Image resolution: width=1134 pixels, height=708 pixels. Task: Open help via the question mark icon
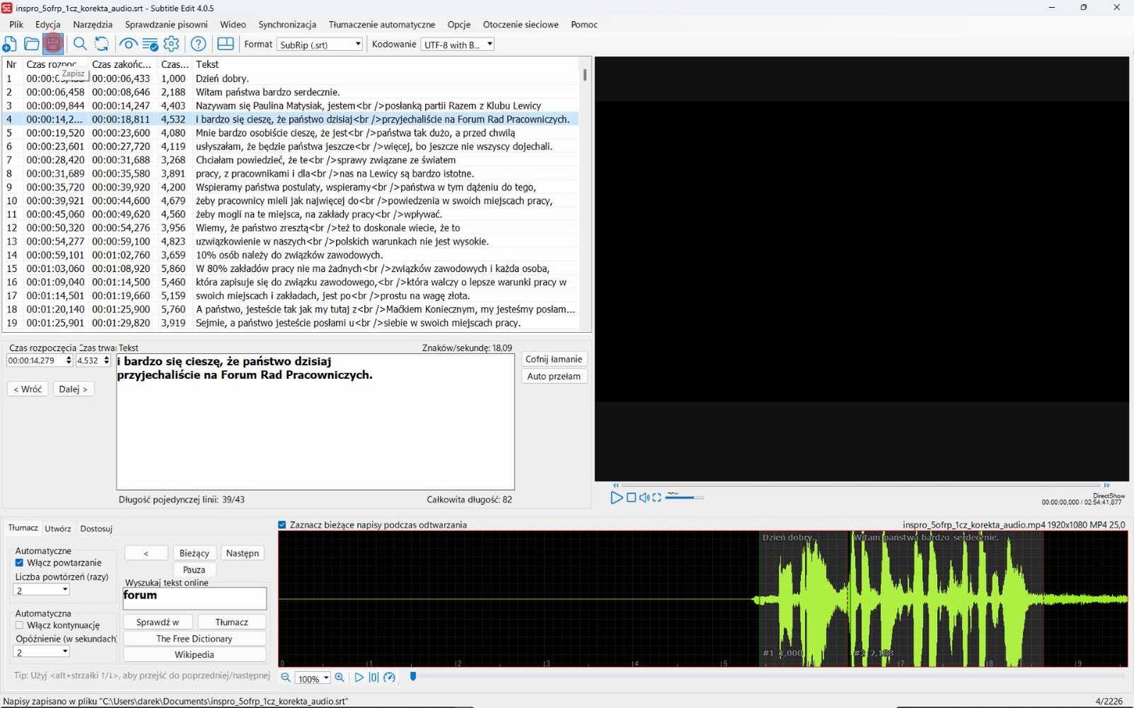tap(198, 44)
